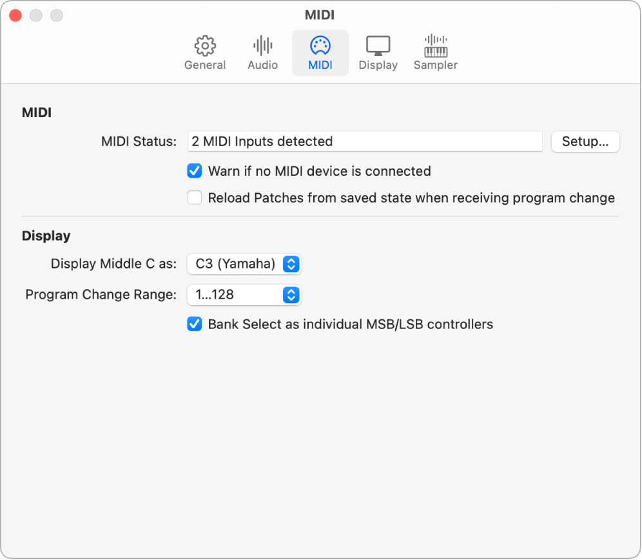
Task: Enable Reload Patches from saved state checkbox
Action: tap(195, 198)
